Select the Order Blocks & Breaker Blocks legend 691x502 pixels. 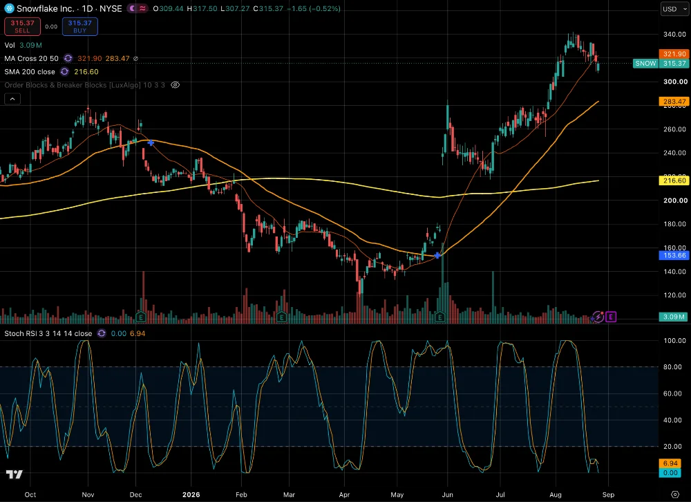point(84,84)
